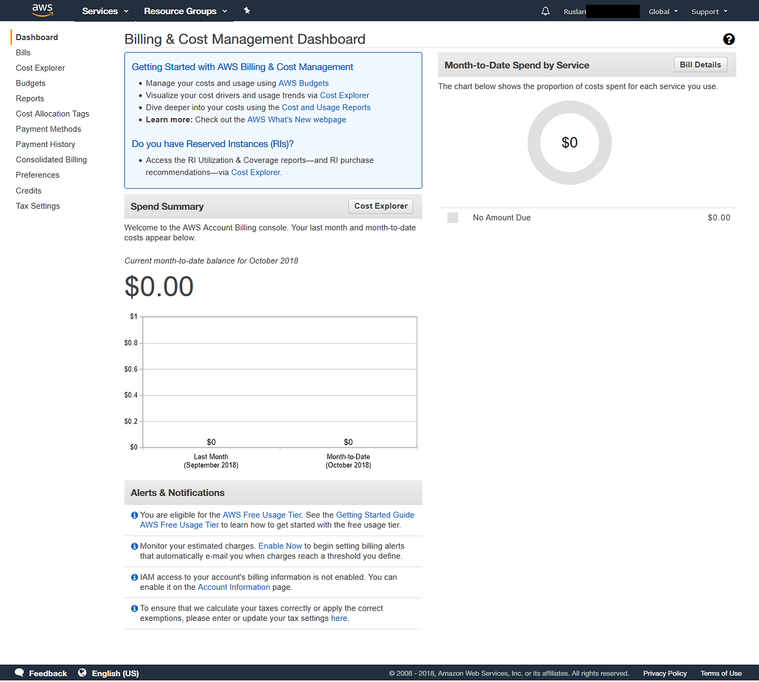
Task: Click info icon beside Free Usage Tier alert
Action: click(x=134, y=515)
